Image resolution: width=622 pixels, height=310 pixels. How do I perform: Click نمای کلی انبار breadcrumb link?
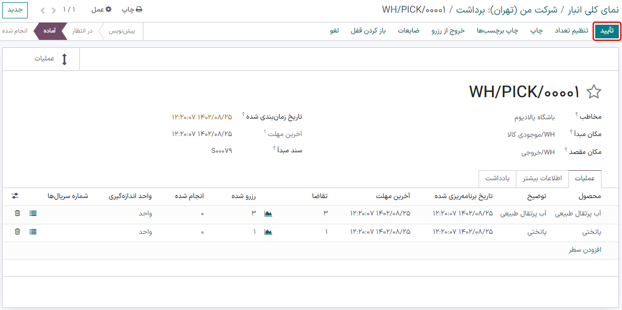point(592,9)
